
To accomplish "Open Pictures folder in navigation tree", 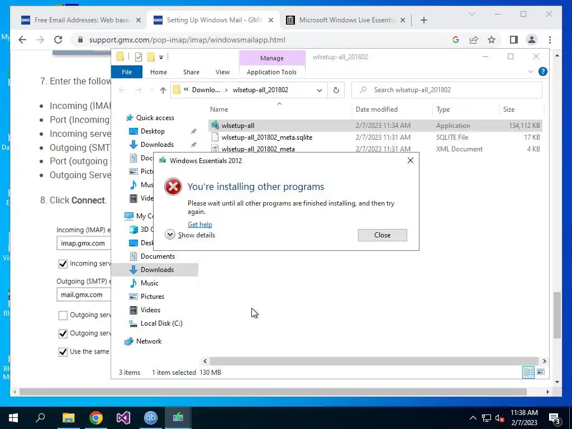I will [152, 296].
